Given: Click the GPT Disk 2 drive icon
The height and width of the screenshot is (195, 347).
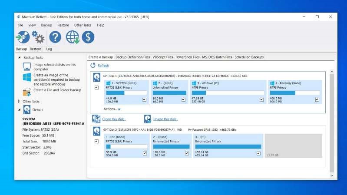Looking at the screenshot, I should pos(96,131).
